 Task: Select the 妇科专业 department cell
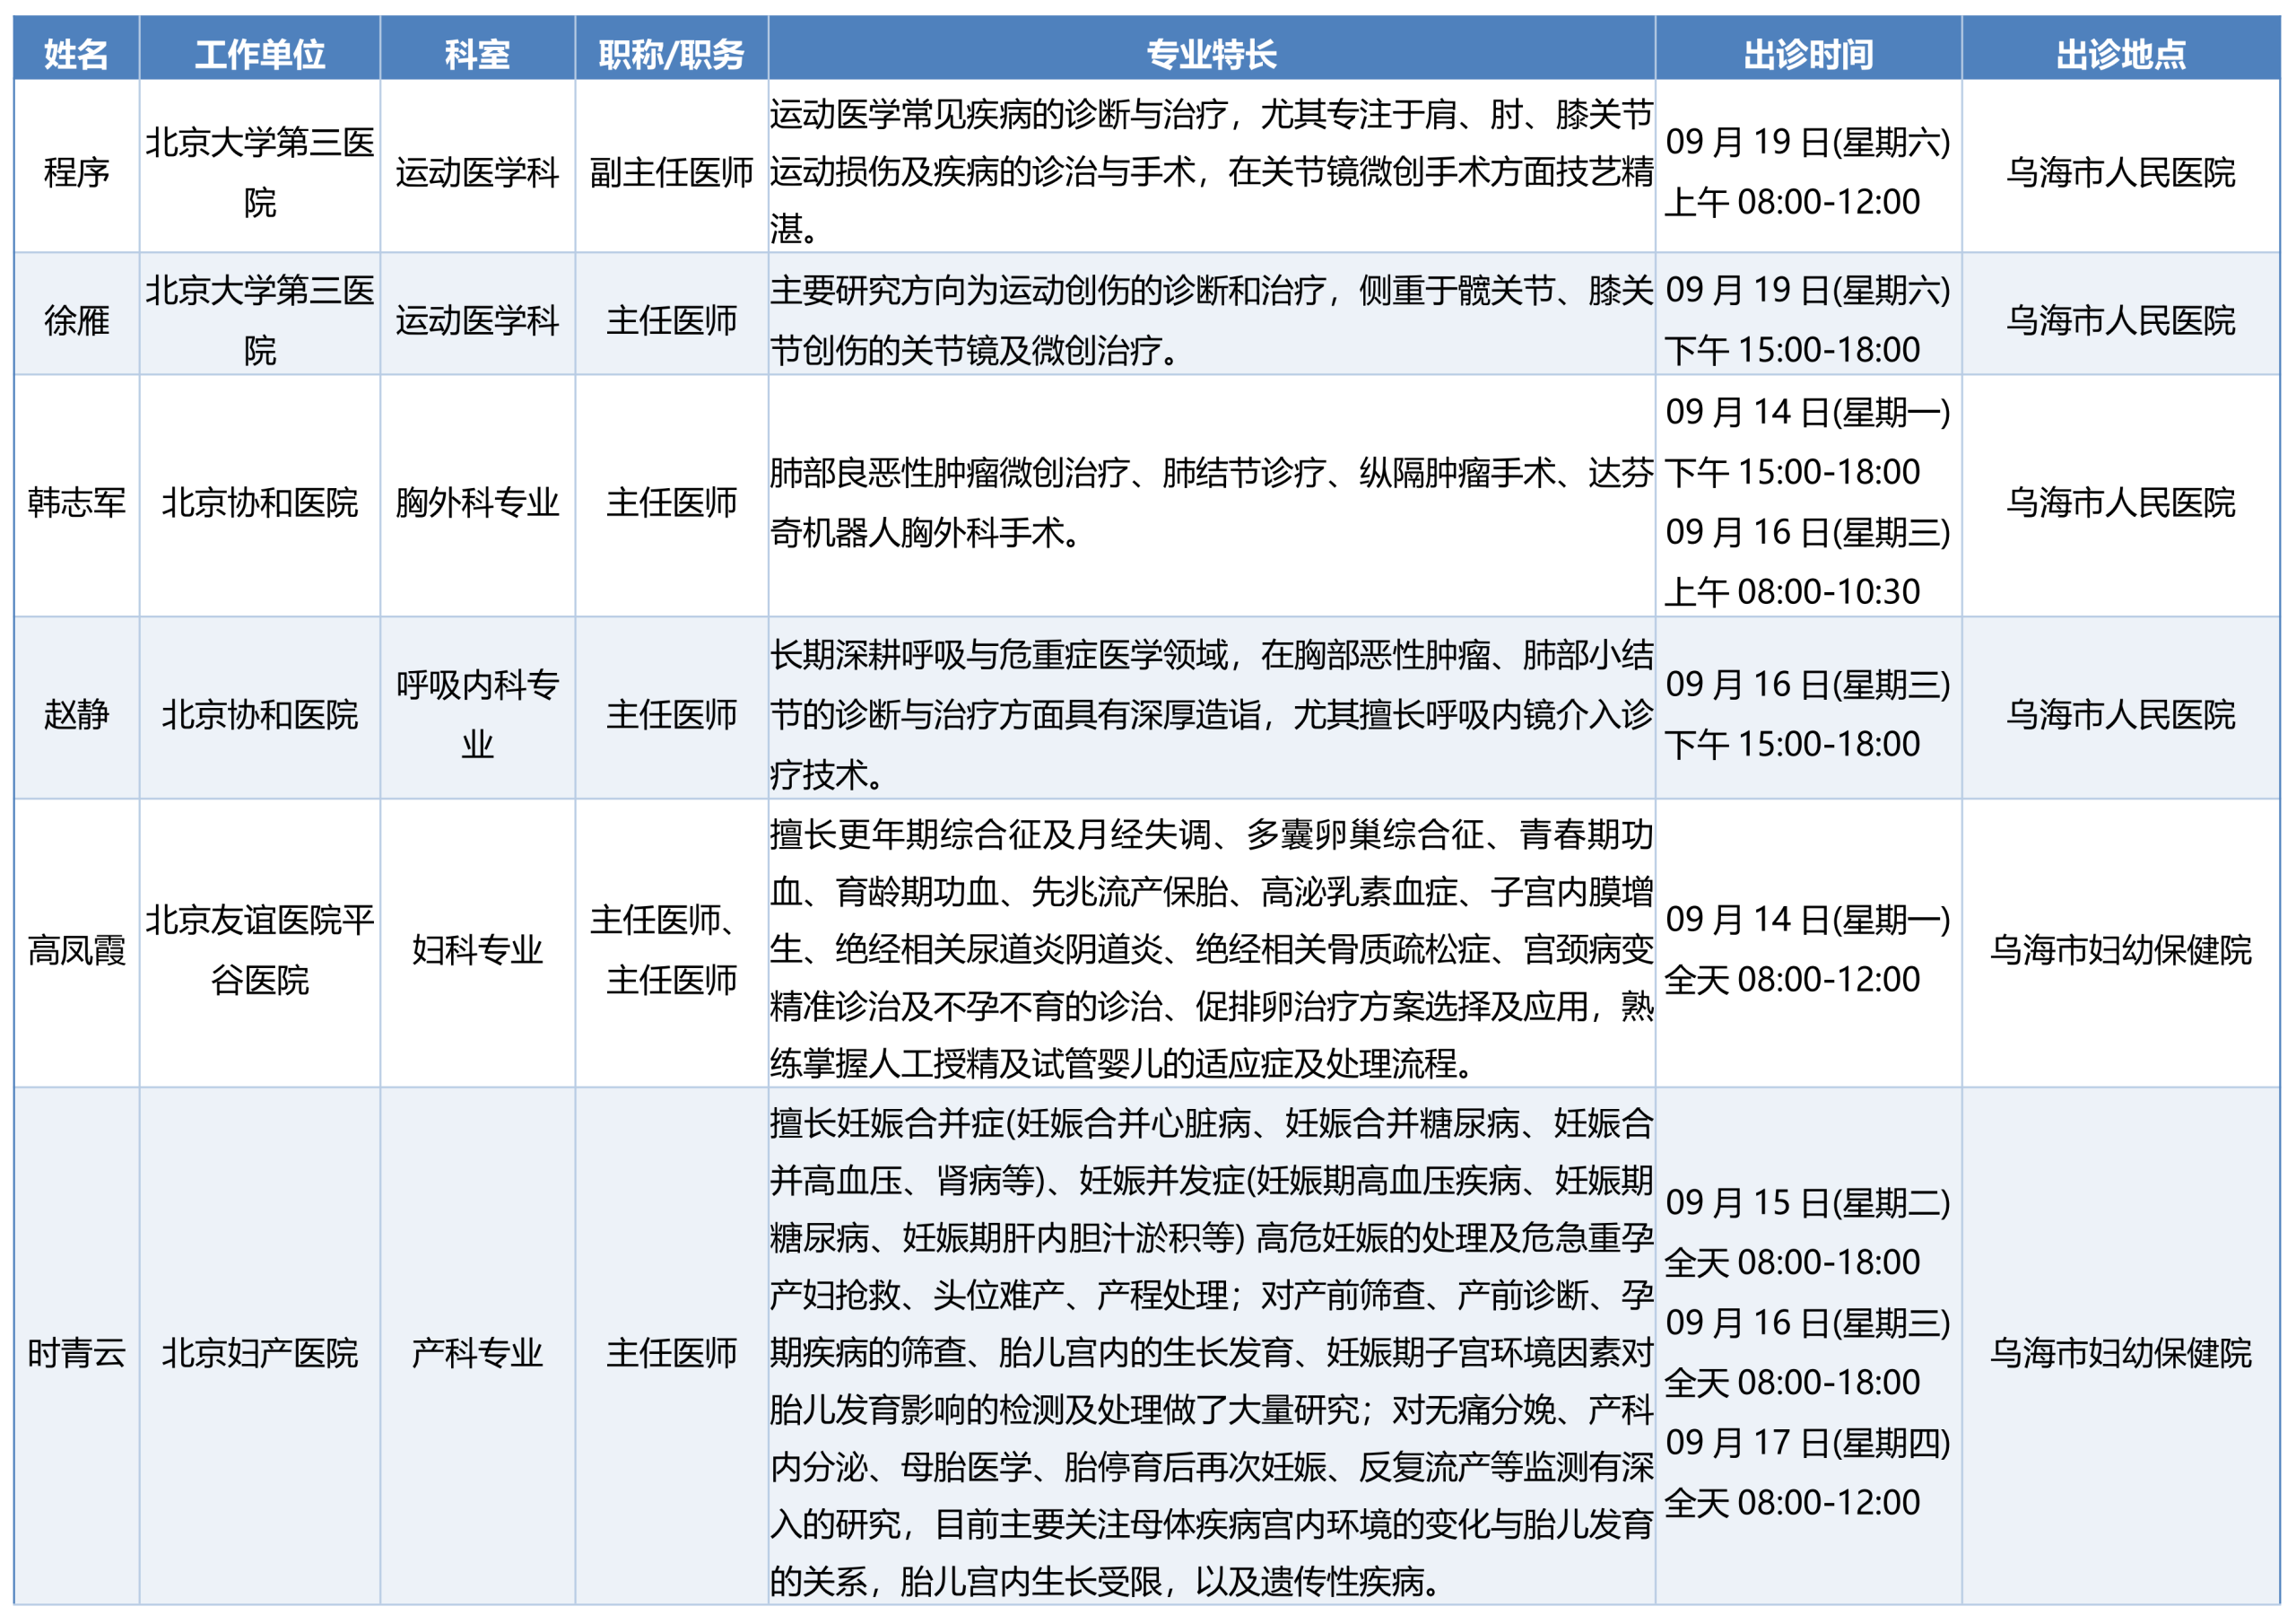point(477,948)
